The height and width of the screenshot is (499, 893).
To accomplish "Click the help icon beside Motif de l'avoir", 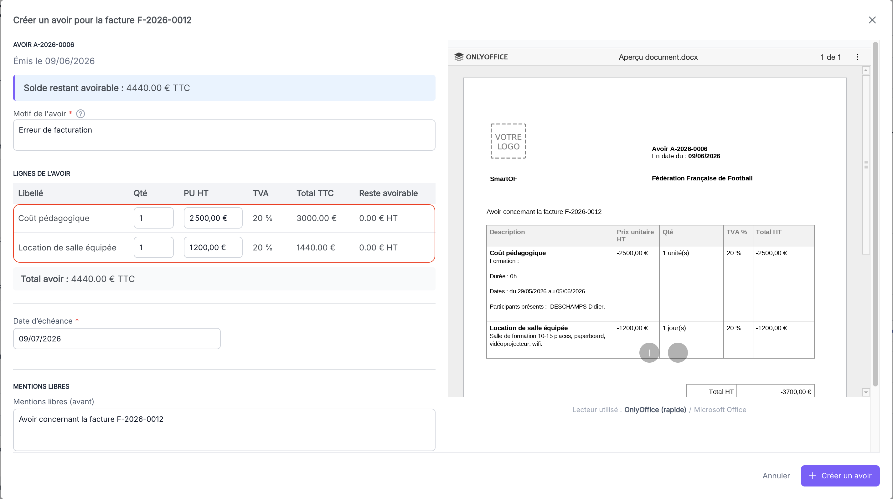I will (x=80, y=113).
